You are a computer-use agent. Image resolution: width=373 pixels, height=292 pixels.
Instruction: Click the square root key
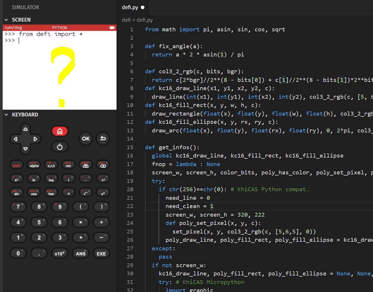click(86, 192)
